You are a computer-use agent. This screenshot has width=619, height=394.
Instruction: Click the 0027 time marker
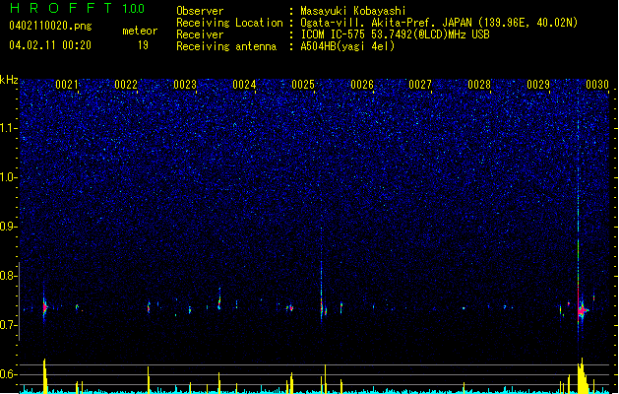420,85
